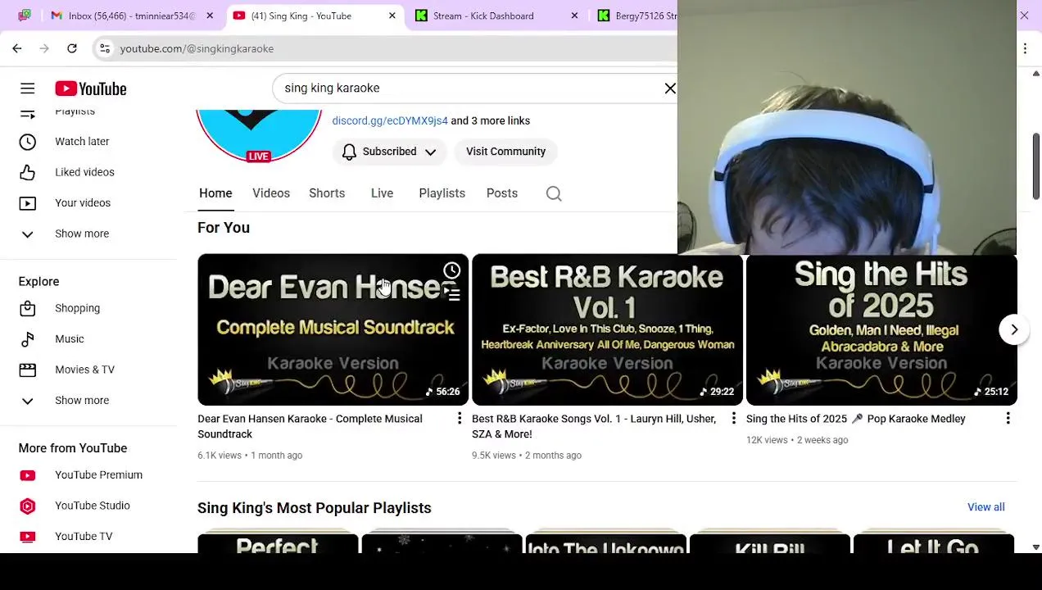1042x590 pixels.
Task: Open the discord.gg/ecDYMX9js4 link
Action: pyautogui.click(x=390, y=120)
